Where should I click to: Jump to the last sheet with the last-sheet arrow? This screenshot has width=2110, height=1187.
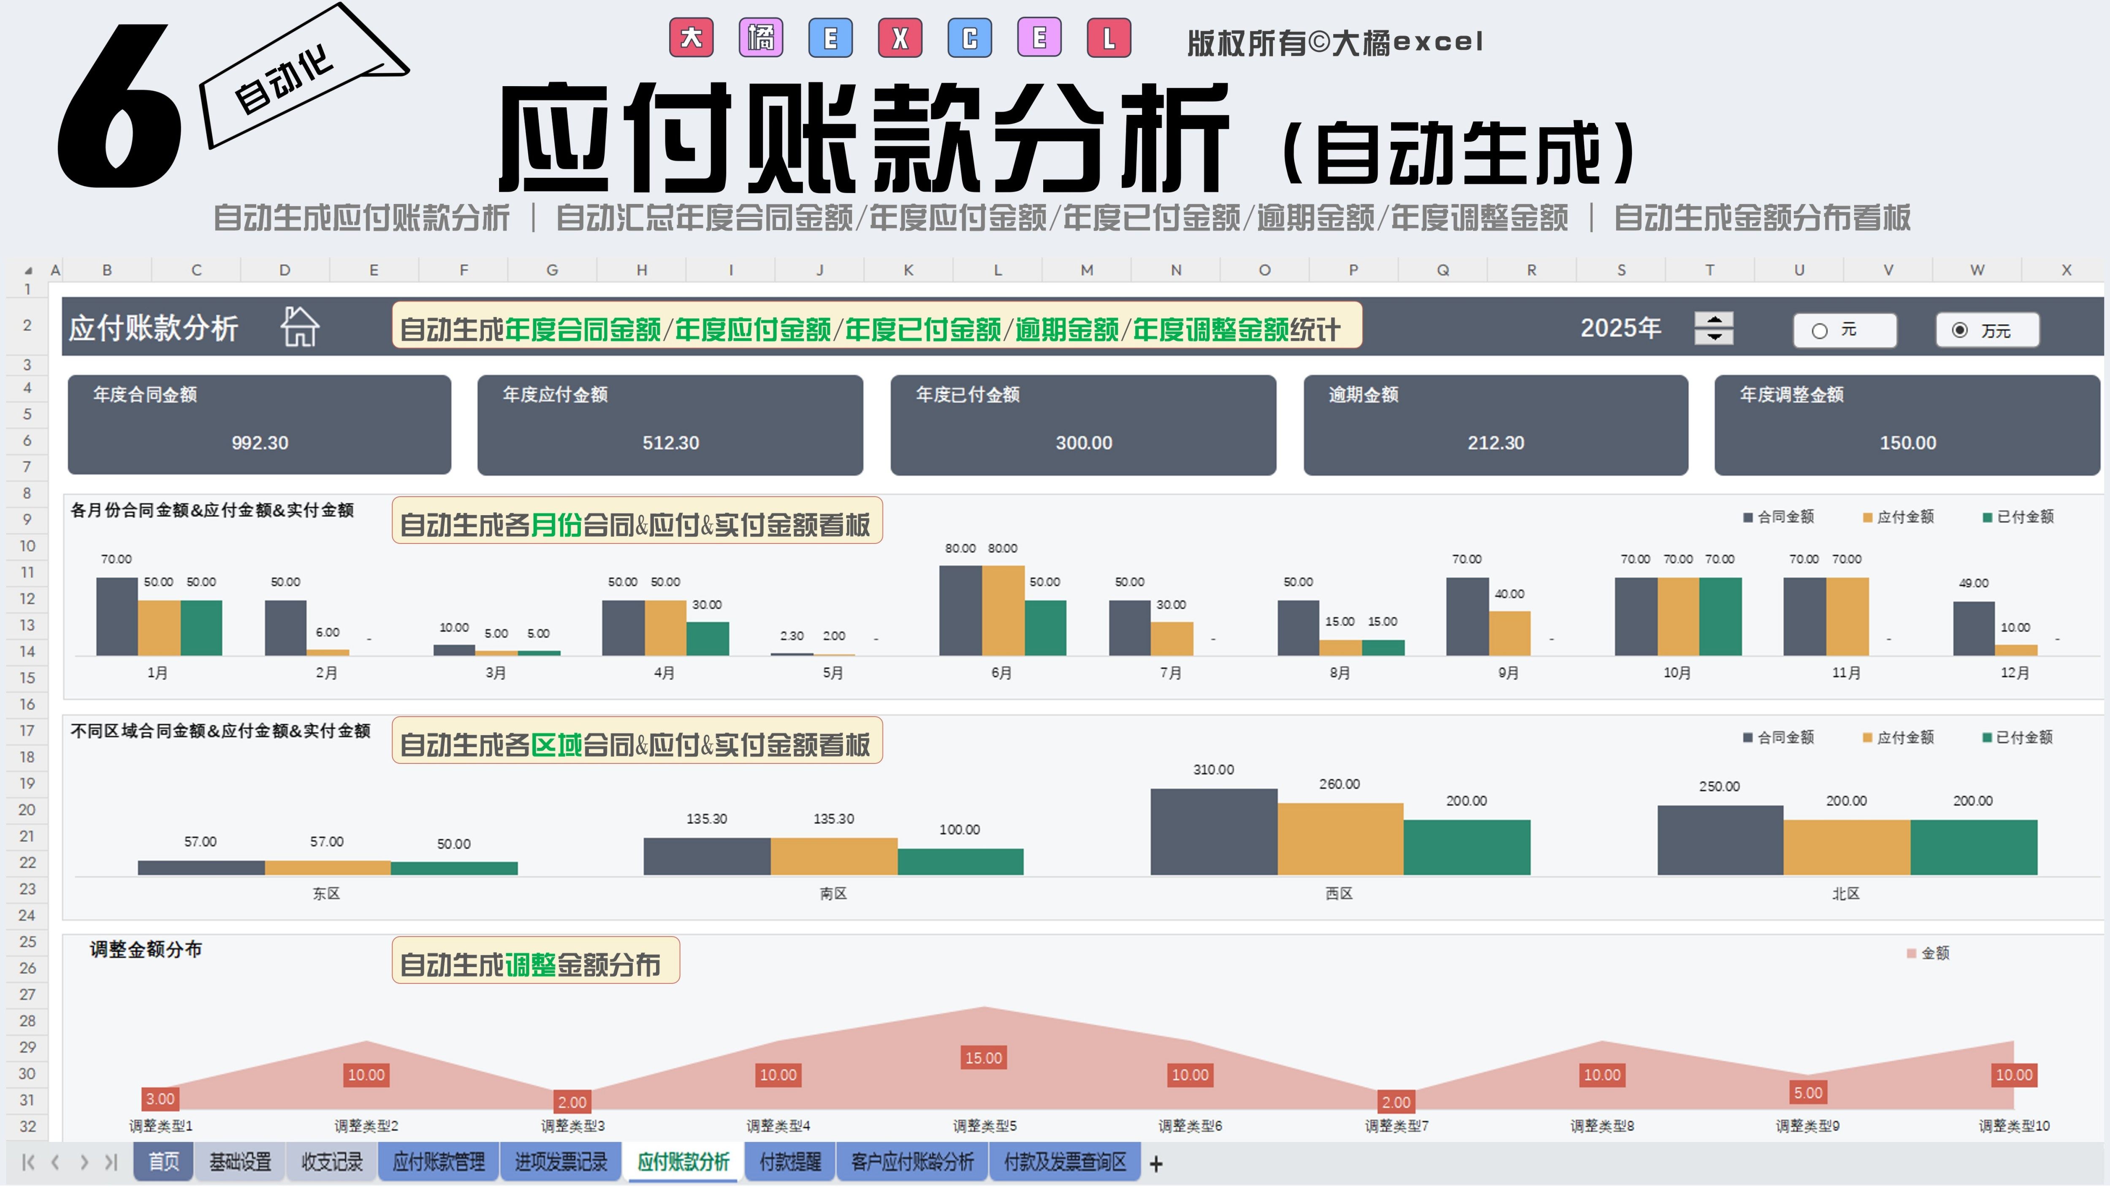pos(111,1162)
